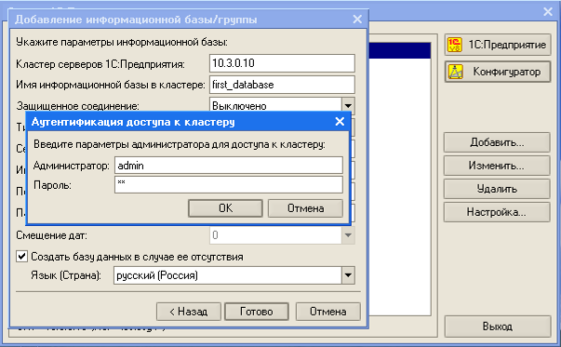The height and width of the screenshot is (347, 561).
Task: Click the Администратор field containing admin
Action: [x=229, y=166]
